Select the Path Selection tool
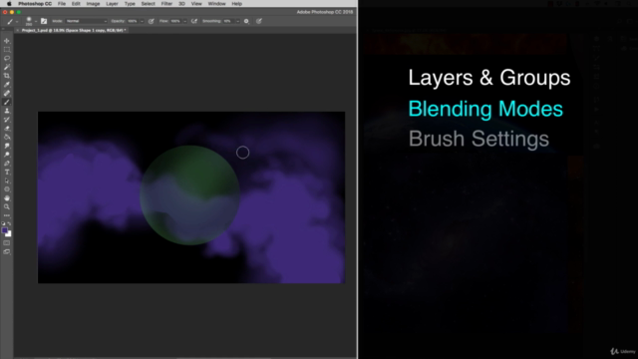 (x=7, y=180)
